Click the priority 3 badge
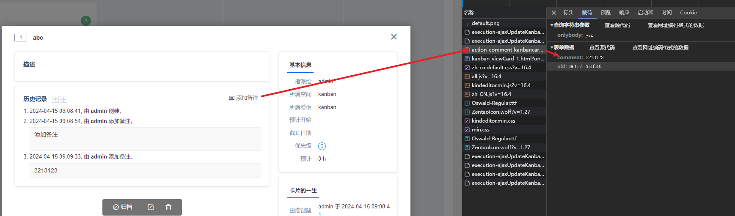The width and height of the screenshot is (735, 216). 322,146
